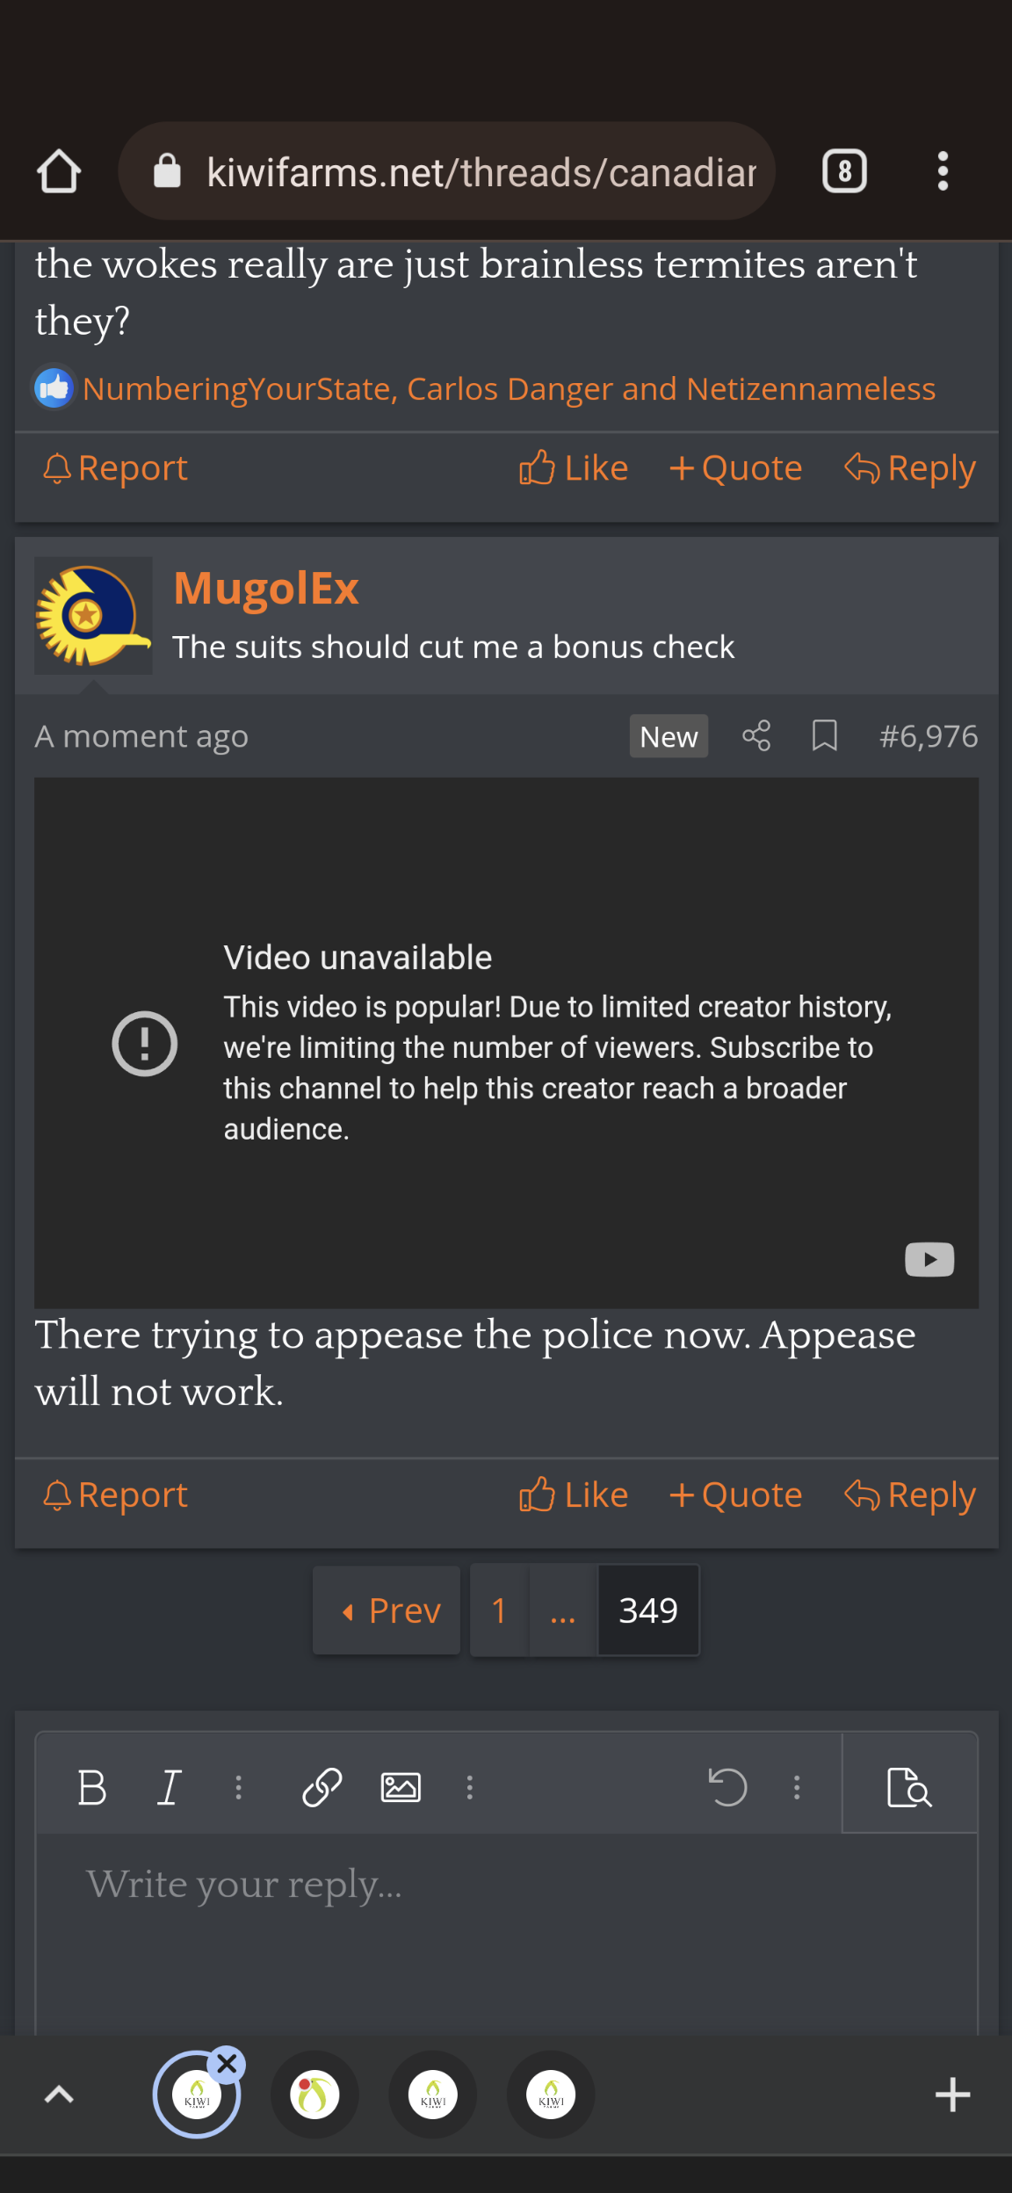Image resolution: width=1012 pixels, height=2193 pixels.
Task: Undo the last edit in the editor
Action: tap(727, 1787)
